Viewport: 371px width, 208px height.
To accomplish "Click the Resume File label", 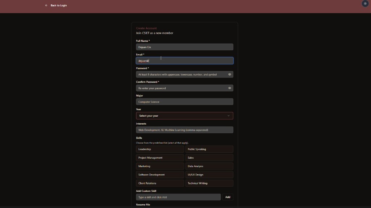I will (143, 205).
